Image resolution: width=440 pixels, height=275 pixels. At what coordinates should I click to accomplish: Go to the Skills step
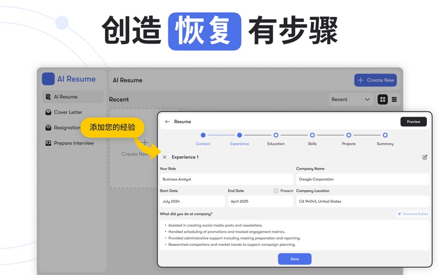pos(312,139)
